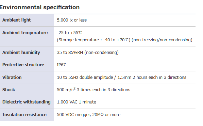Select the Insulation resistance label

coord(24,114)
